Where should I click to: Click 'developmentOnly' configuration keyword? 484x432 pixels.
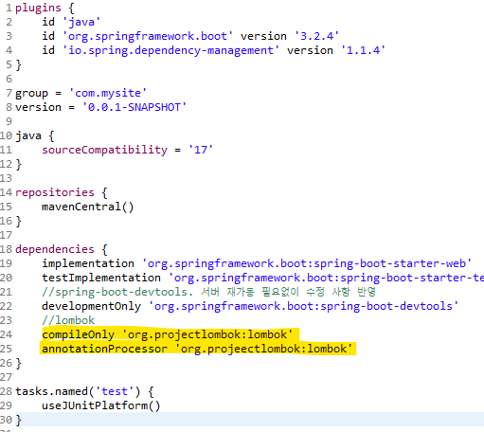(x=91, y=306)
